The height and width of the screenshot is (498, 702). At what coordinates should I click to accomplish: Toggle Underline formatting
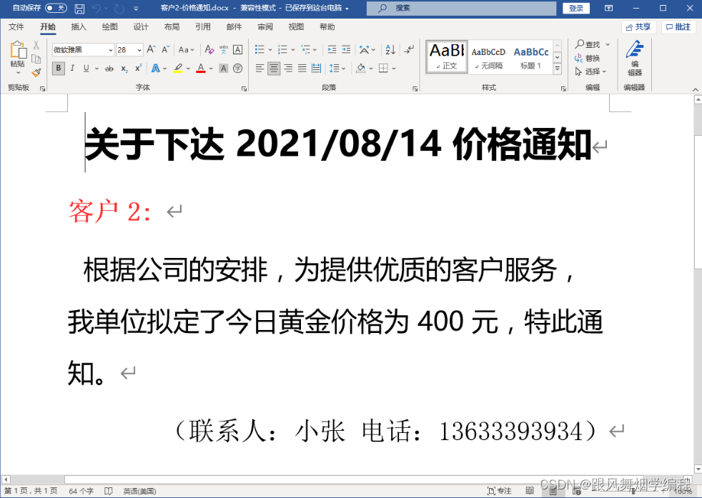point(86,69)
